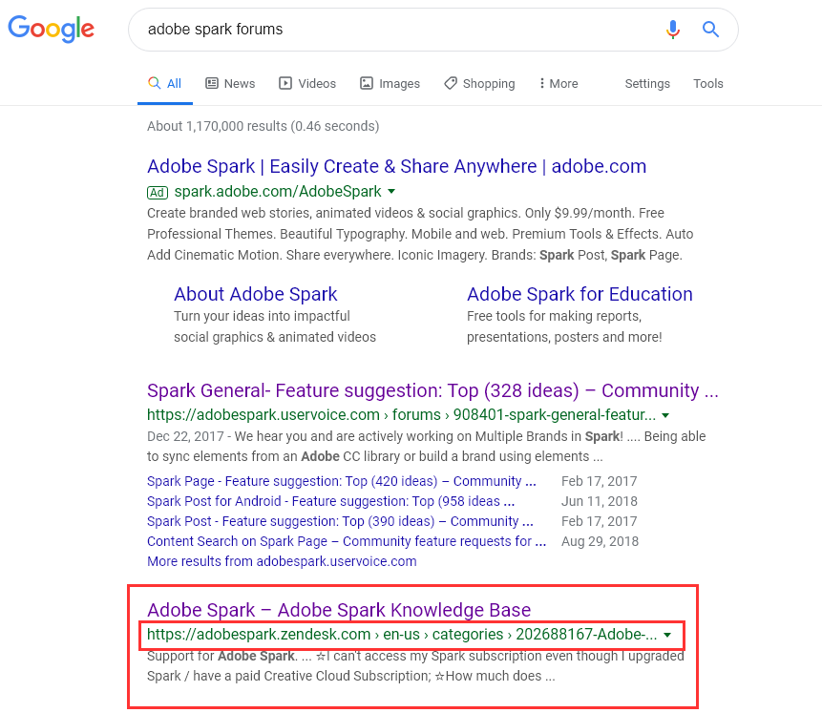This screenshot has height=713, width=822.
Task: Expand dropdown arrow beside spark.adobe.com/AdobeSpark ad URL
Action: click(x=391, y=192)
